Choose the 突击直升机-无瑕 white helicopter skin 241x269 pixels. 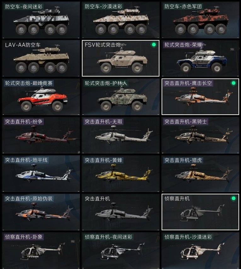(x=121, y=135)
